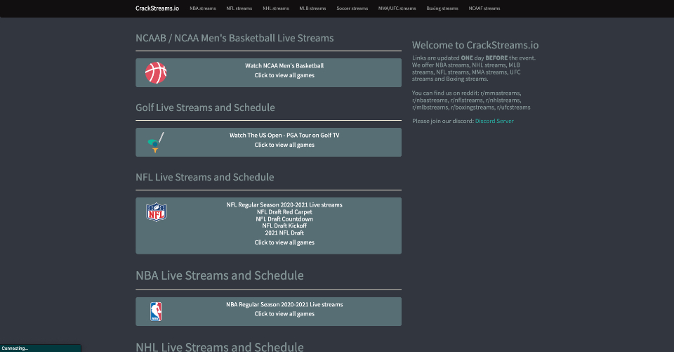Select NFL Draft Countdown entry

click(x=284, y=219)
